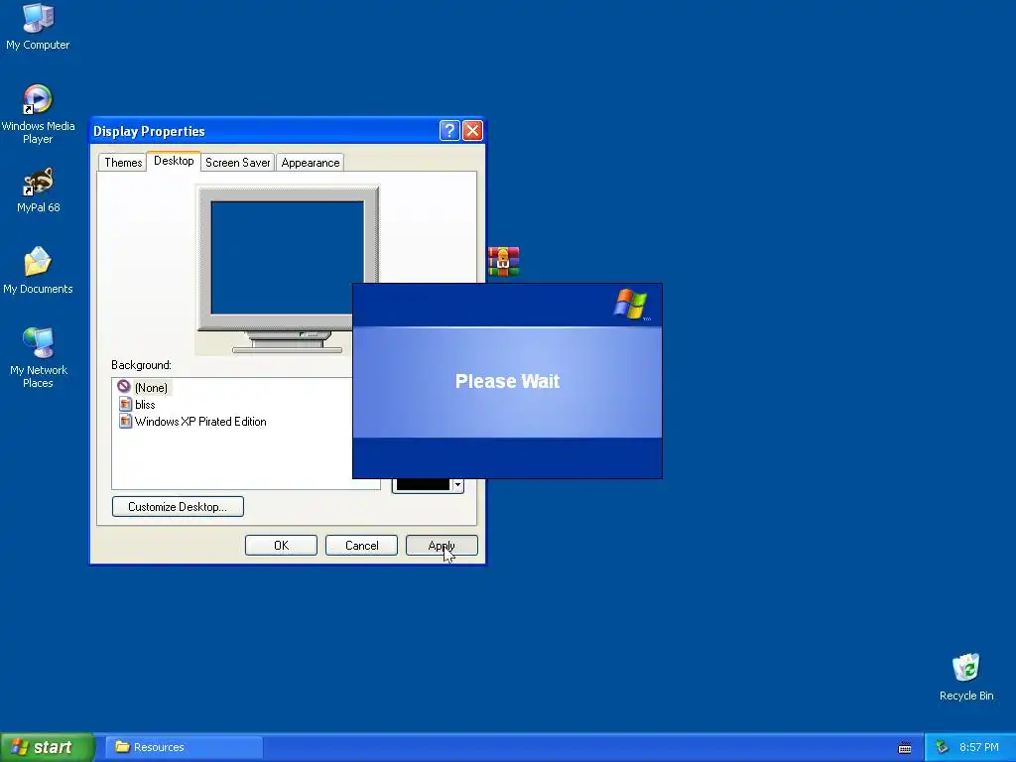Click the Cancel button
This screenshot has width=1016, height=762.
click(361, 546)
